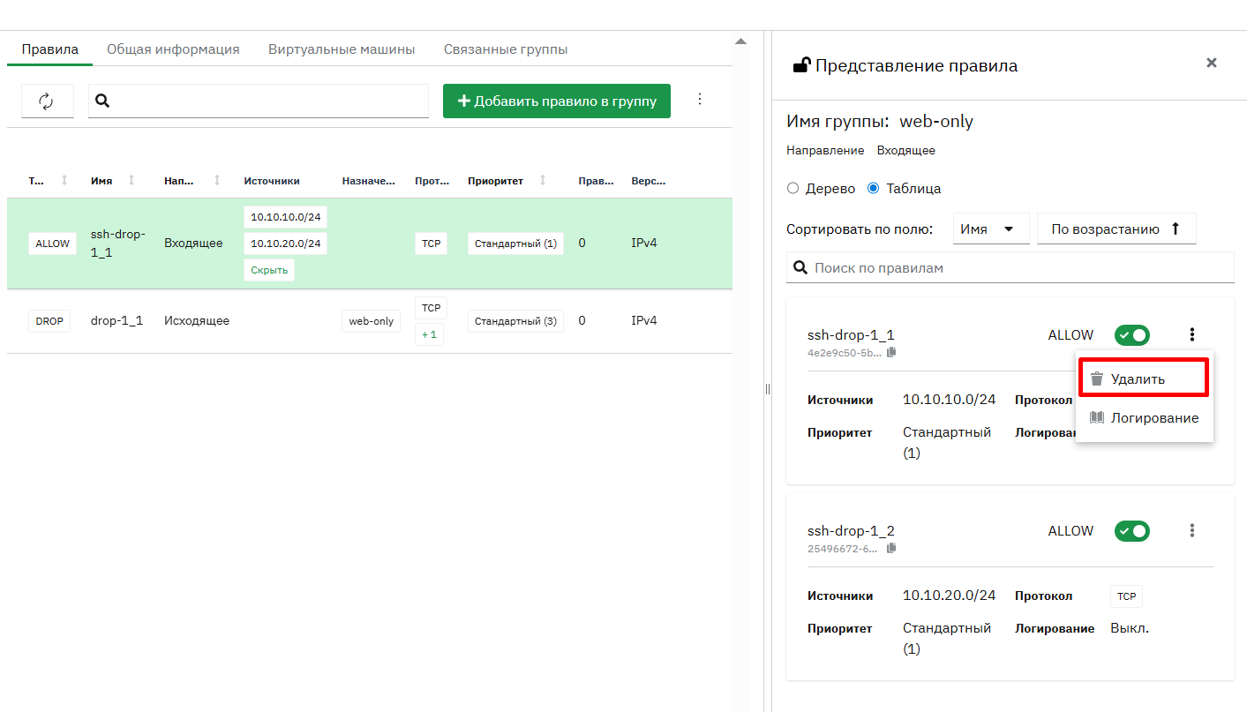Click the Входящее cell in ssh-drop-1_1 row
Image resolution: width=1247 pixels, height=712 pixels.
click(x=193, y=243)
